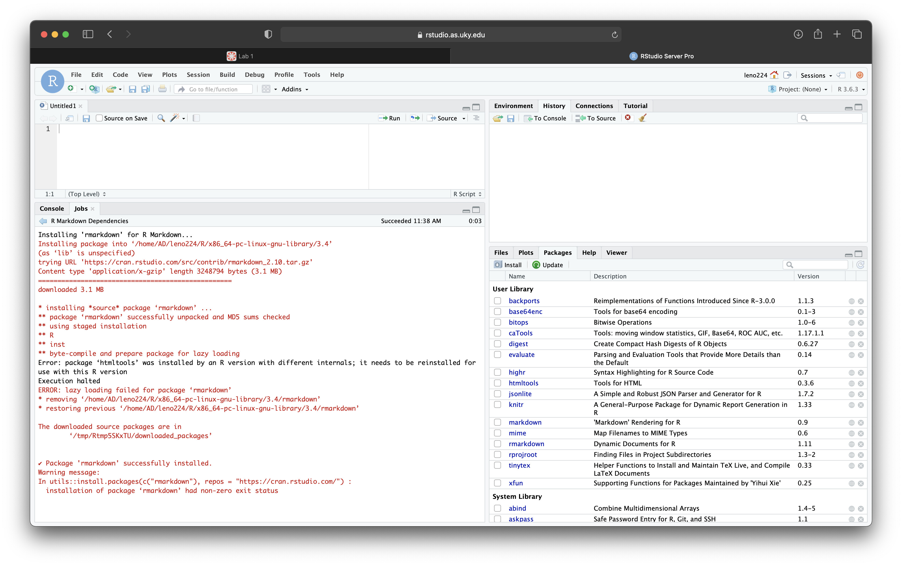This screenshot has height=566, width=902.
Task: Toggle Source on Save checkbox
Action: coord(99,118)
